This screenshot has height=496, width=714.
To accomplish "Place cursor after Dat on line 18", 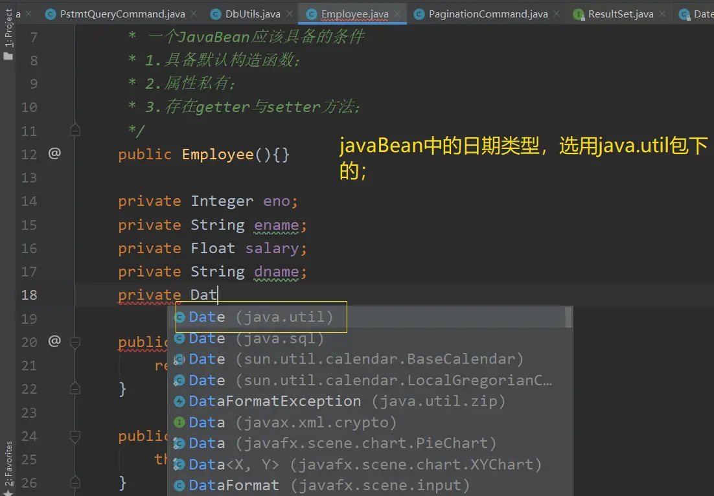I will tap(218, 295).
